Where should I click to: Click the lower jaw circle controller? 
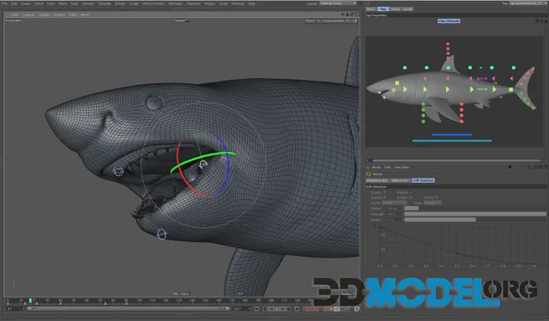[x=161, y=234]
